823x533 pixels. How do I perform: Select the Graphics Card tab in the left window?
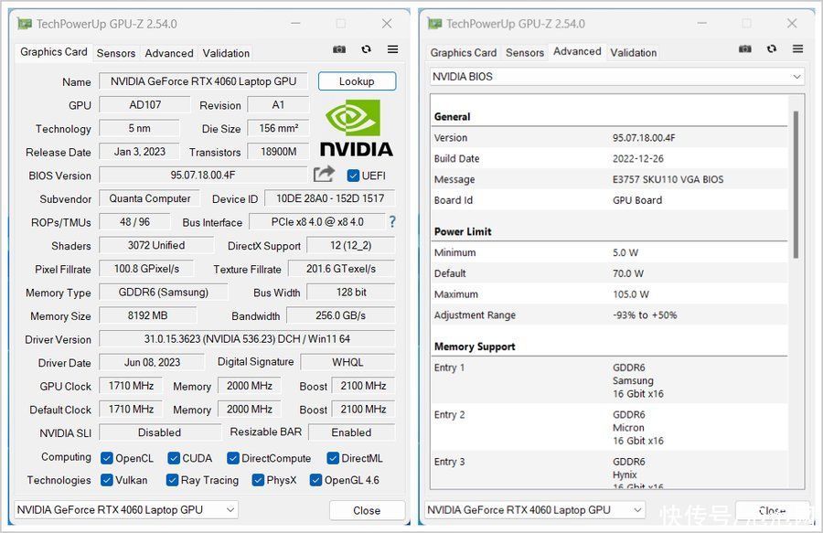pos(54,52)
